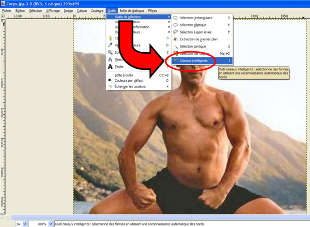The width and height of the screenshot is (310, 227).
Task: Click the Mesure compass icon in the menu
Action: [x=111, y=59]
